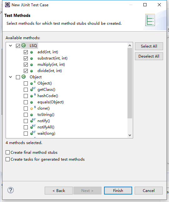This screenshot has width=169, height=202.
Task: Click the constructor icon beside Object()
Action: tap(33, 83)
